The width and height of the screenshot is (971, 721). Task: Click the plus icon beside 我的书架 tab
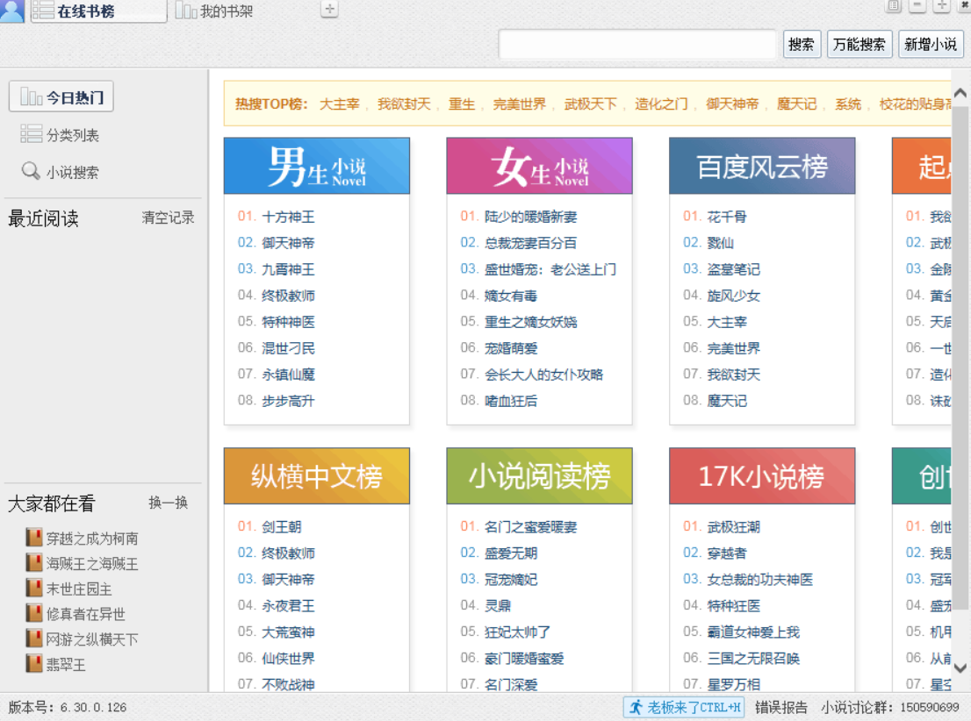coord(329,10)
